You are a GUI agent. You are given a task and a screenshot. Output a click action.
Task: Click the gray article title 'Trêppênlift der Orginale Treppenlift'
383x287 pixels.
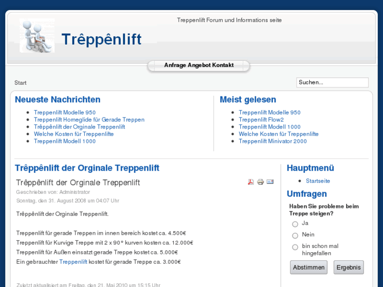click(78, 183)
